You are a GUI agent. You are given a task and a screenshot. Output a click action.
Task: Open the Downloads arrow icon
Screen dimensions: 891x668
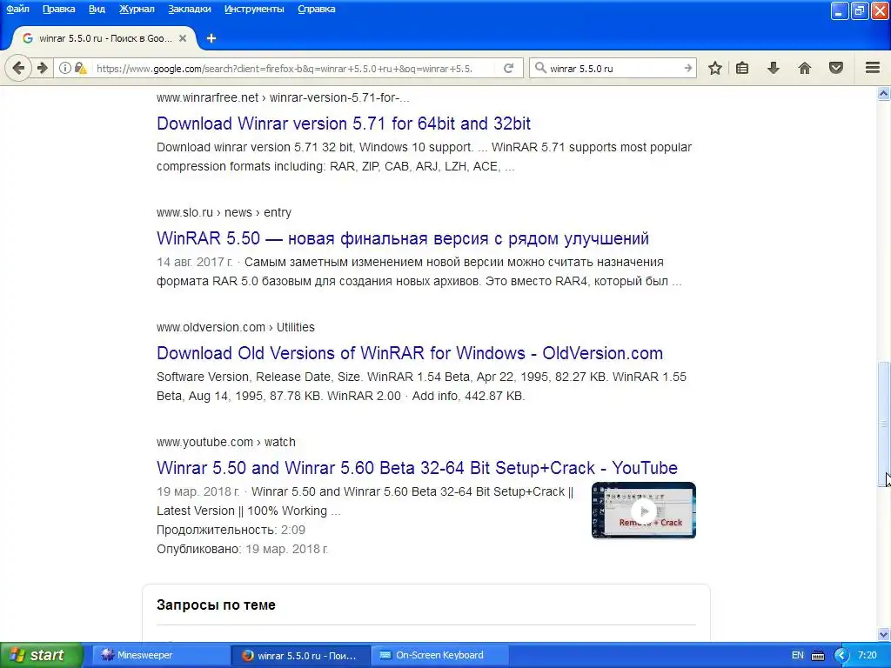click(773, 68)
